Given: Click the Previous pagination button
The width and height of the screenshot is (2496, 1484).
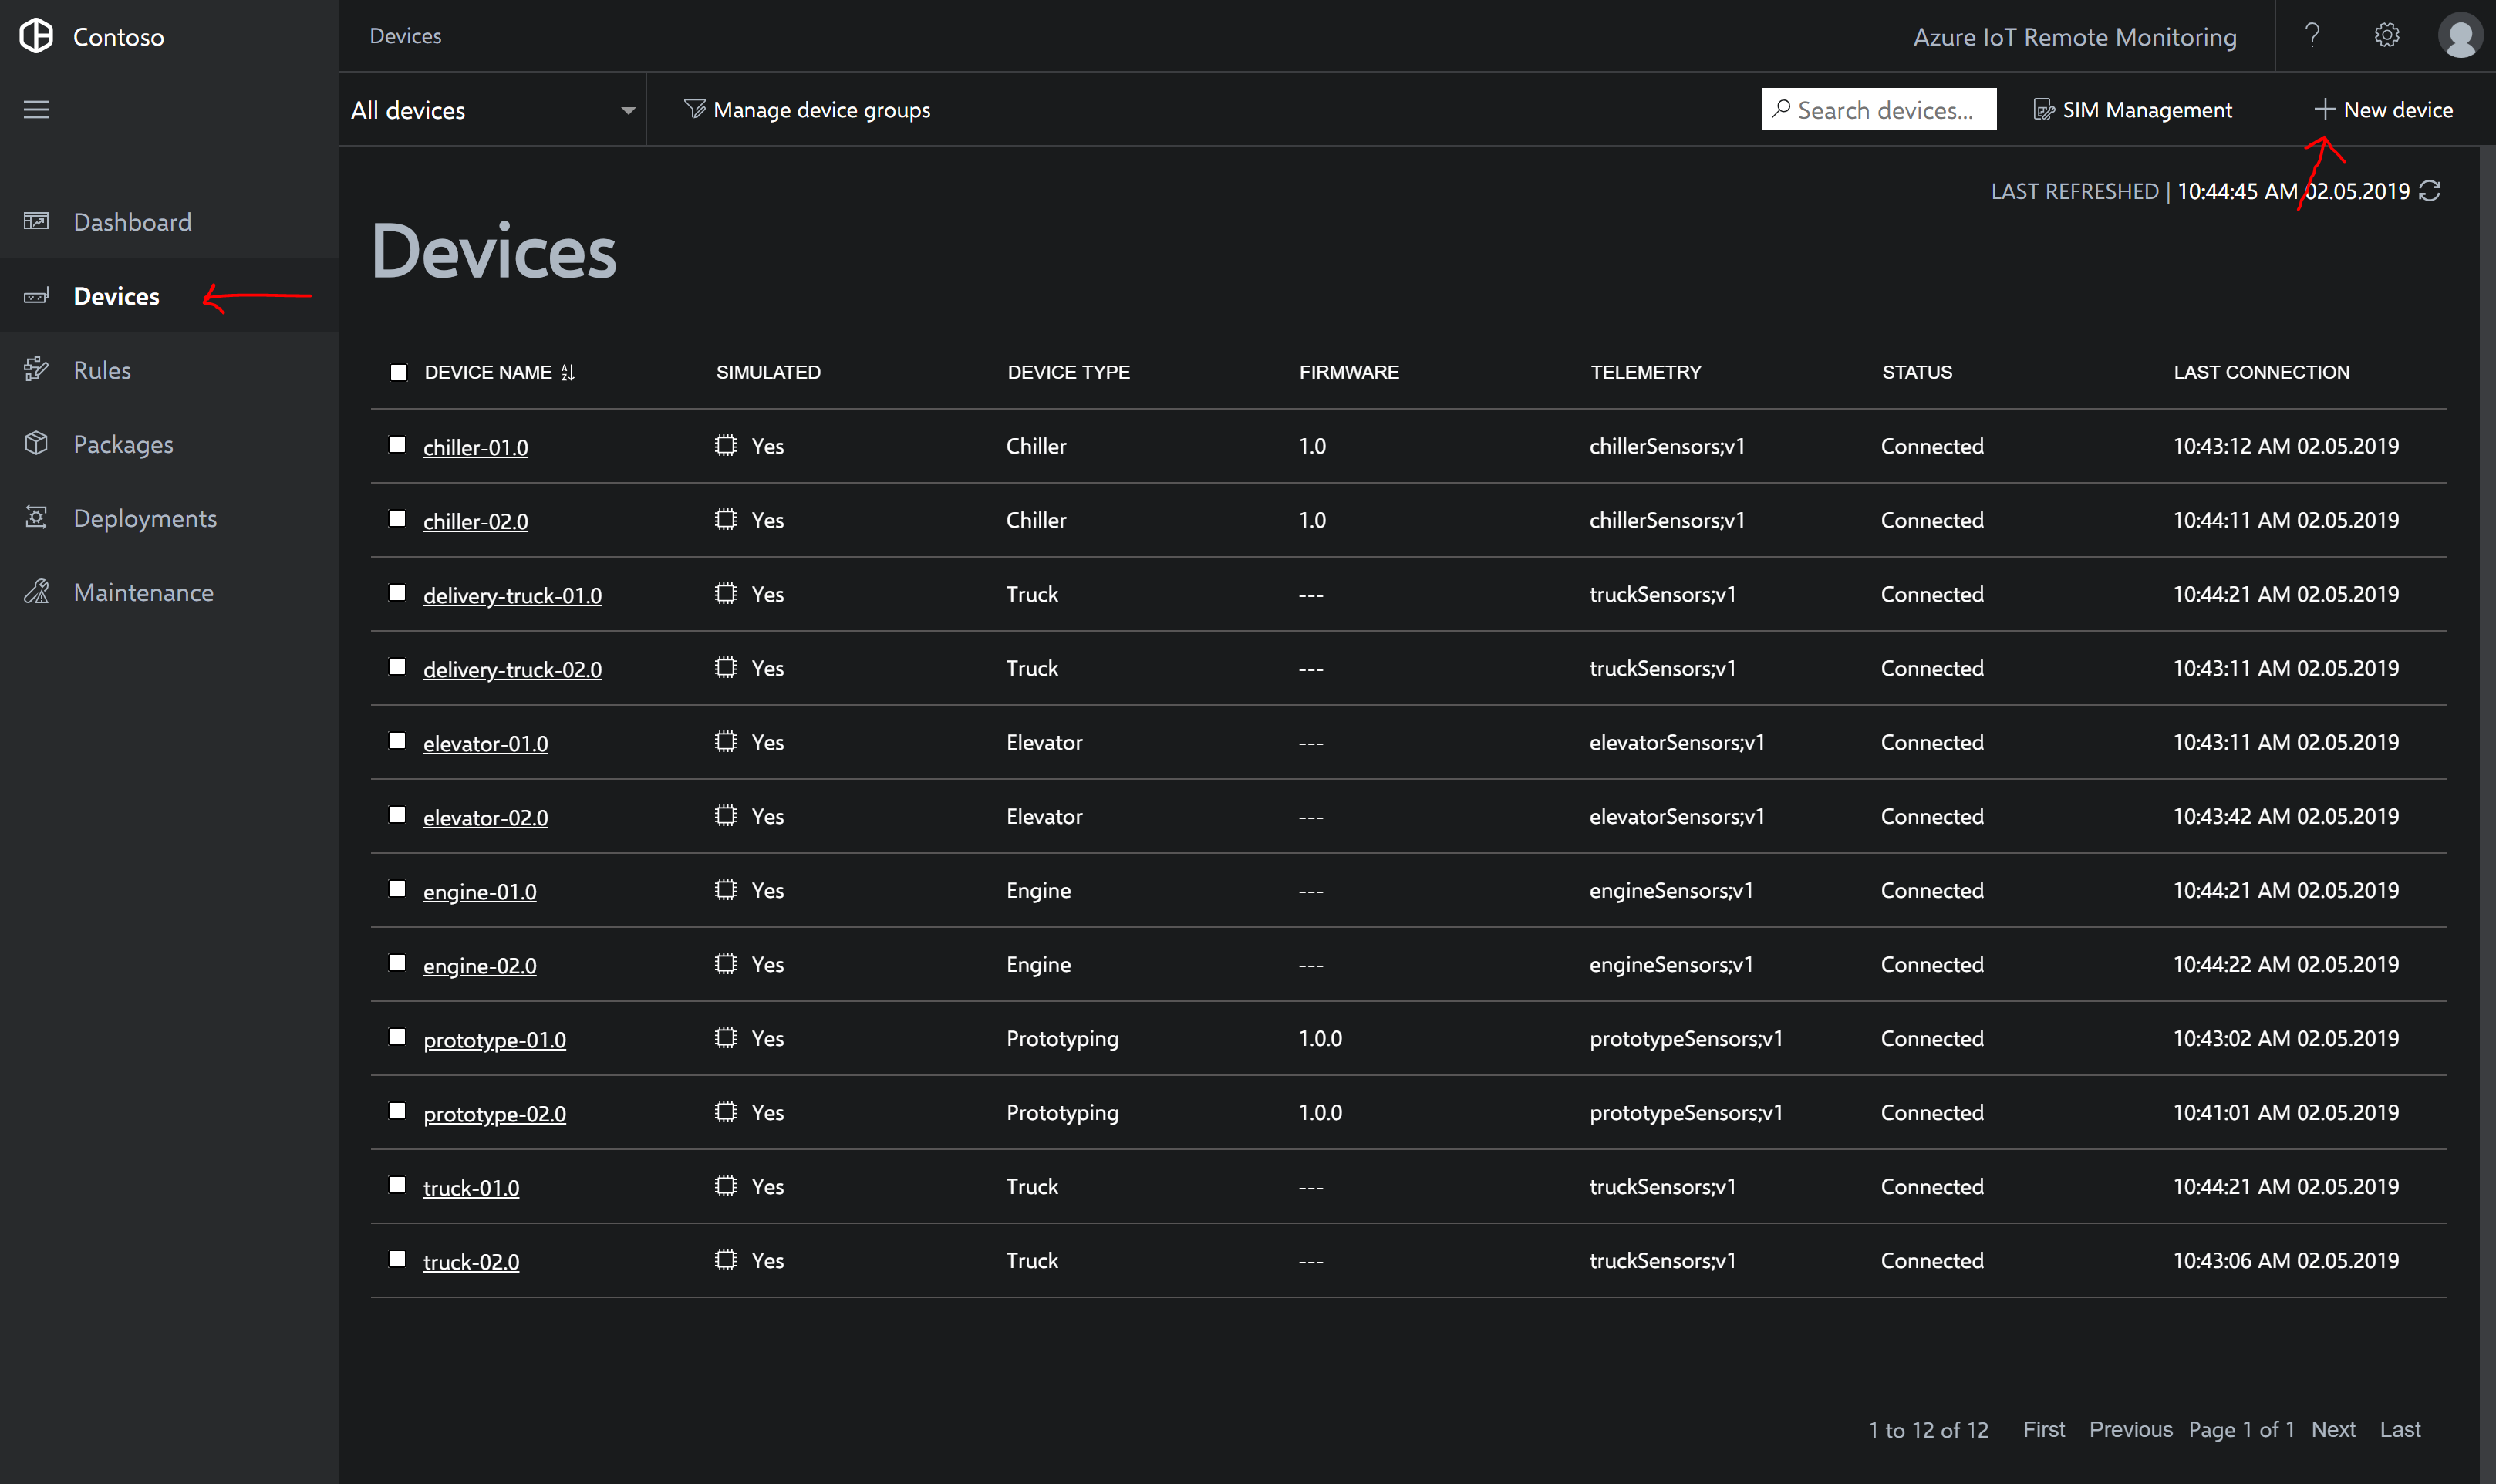Looking at the screenshot, I should (2130, 1429).
